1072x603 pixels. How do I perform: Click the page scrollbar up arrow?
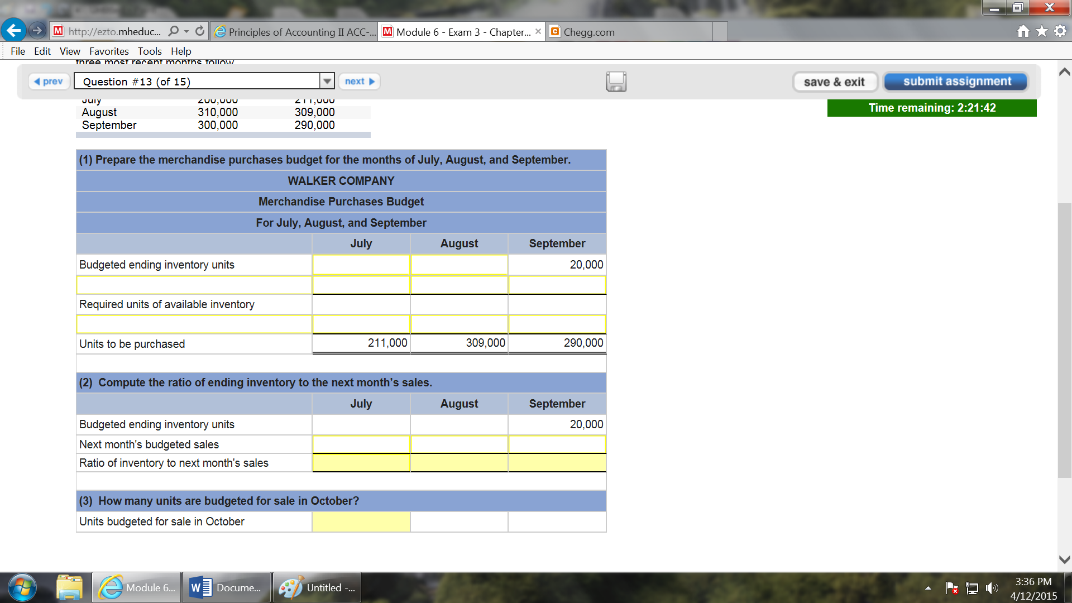click(1065, 71)
